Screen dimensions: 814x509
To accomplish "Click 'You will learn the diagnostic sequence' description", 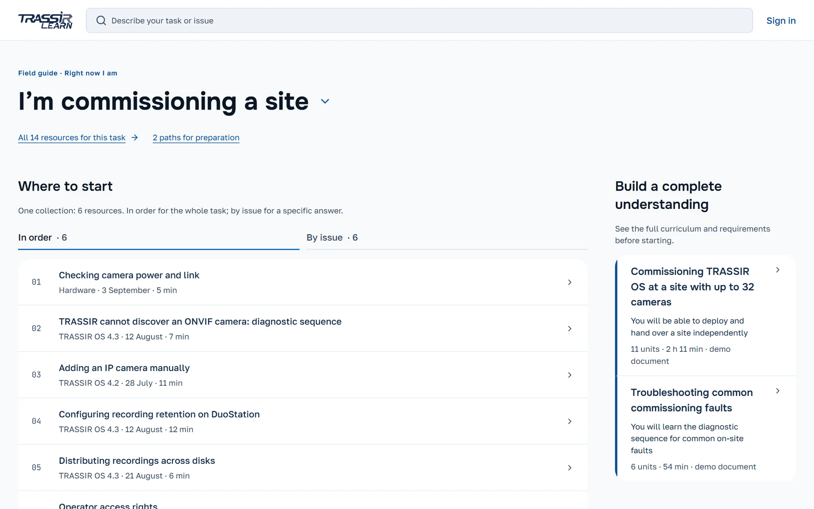I will click(x=687, y=439).
